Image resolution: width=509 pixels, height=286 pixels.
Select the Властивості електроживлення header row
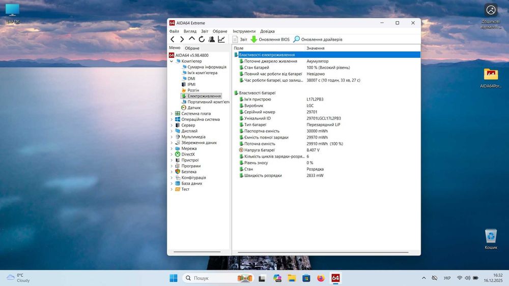click(x=327, y=55)
